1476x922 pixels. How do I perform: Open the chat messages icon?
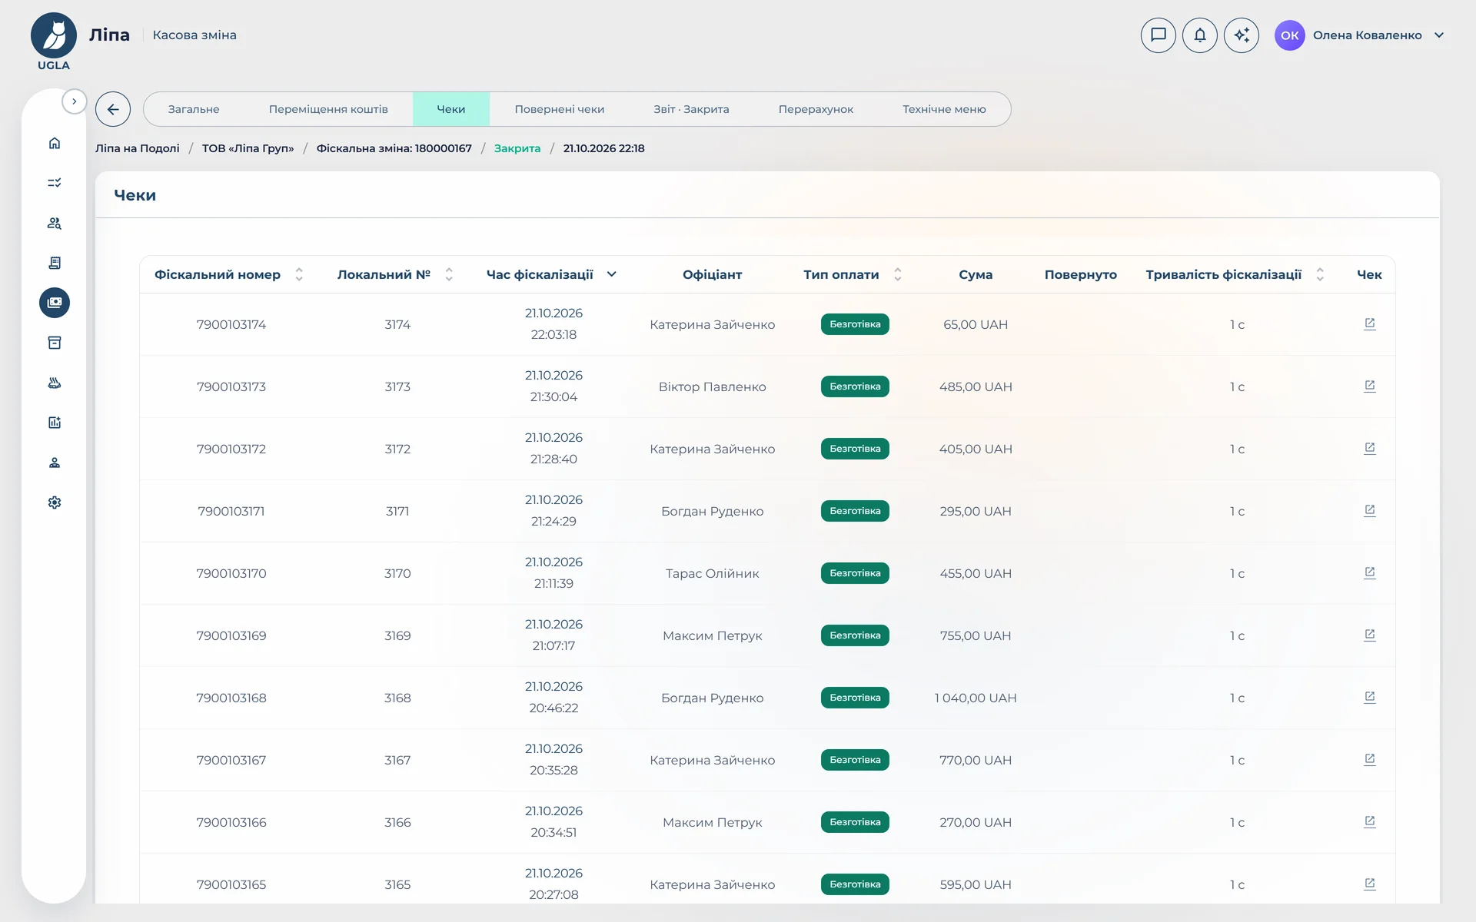coord(1158,35)
